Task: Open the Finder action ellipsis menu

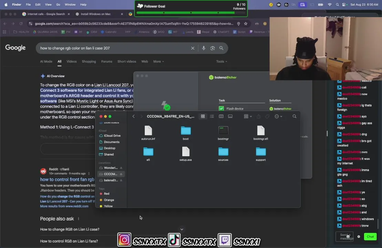Action: [x=278, y=116]
